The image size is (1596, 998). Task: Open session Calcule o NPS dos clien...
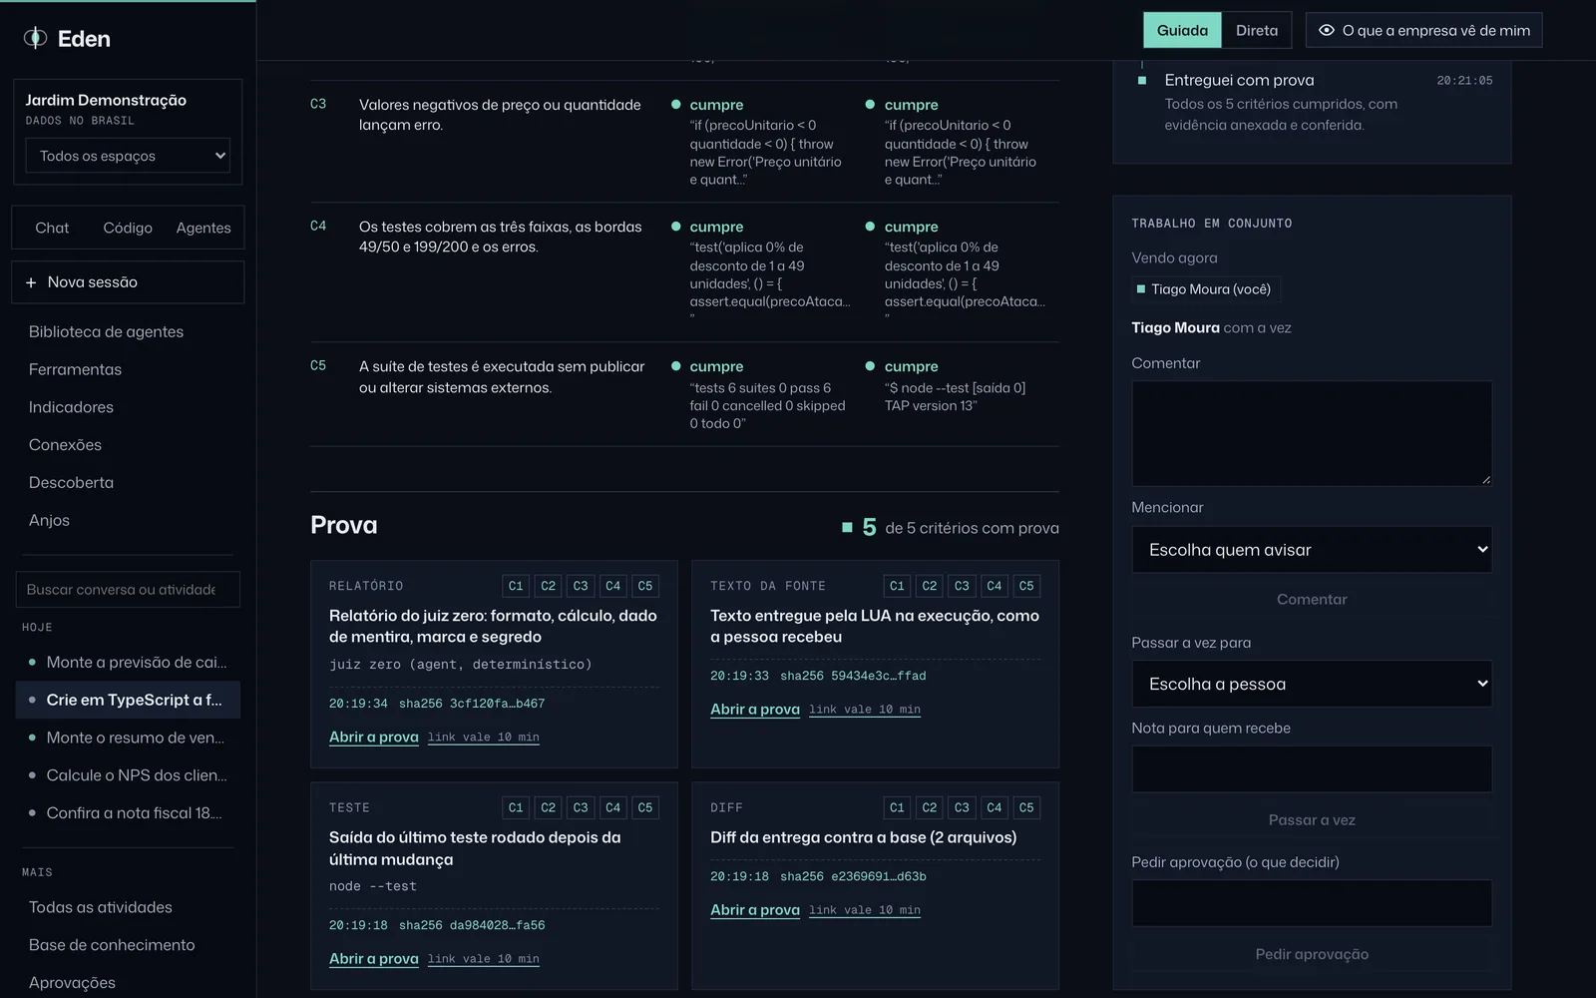tap(128, 775)
